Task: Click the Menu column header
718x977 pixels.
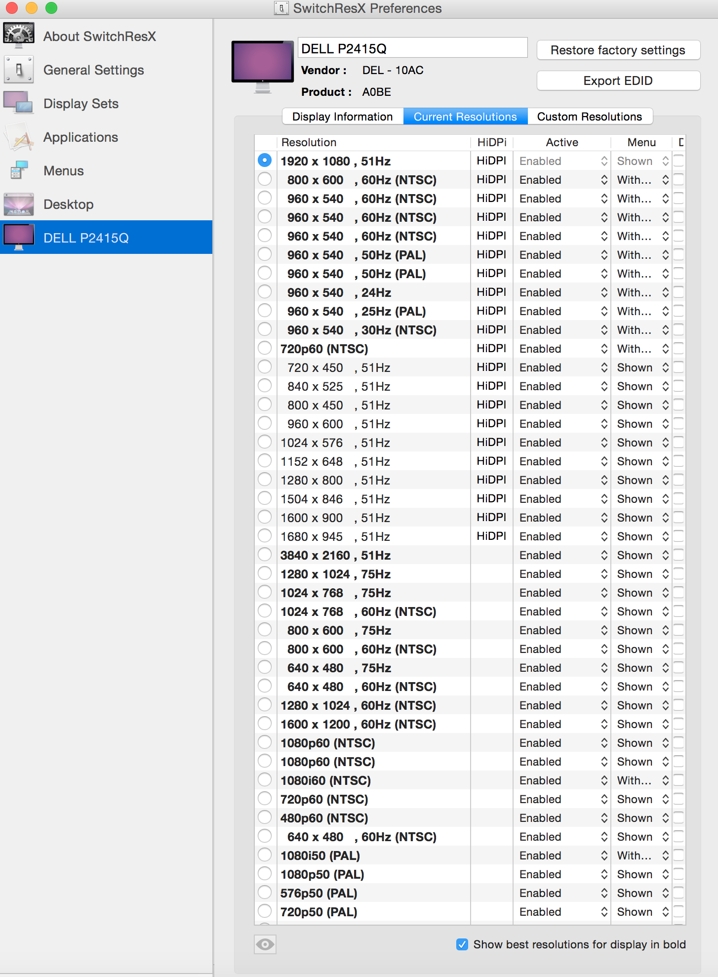Action: [x=641, y=142]
